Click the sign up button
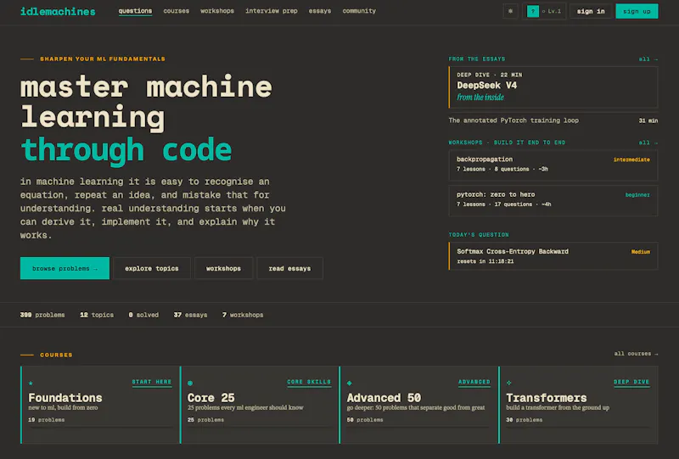The width and height of the screenshot is (679, 459). tap(637, 11)
